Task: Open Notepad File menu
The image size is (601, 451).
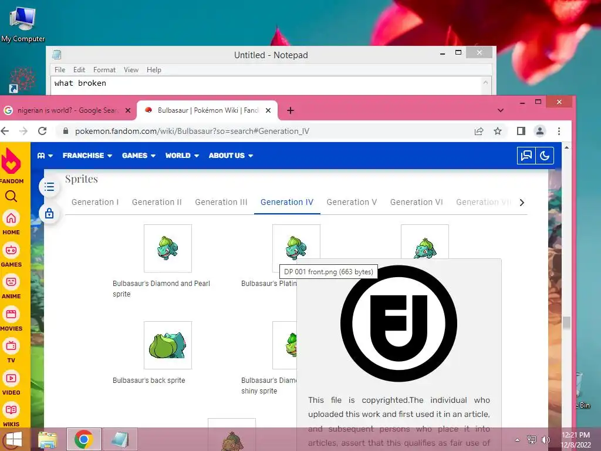Action: tap(60, 70)
